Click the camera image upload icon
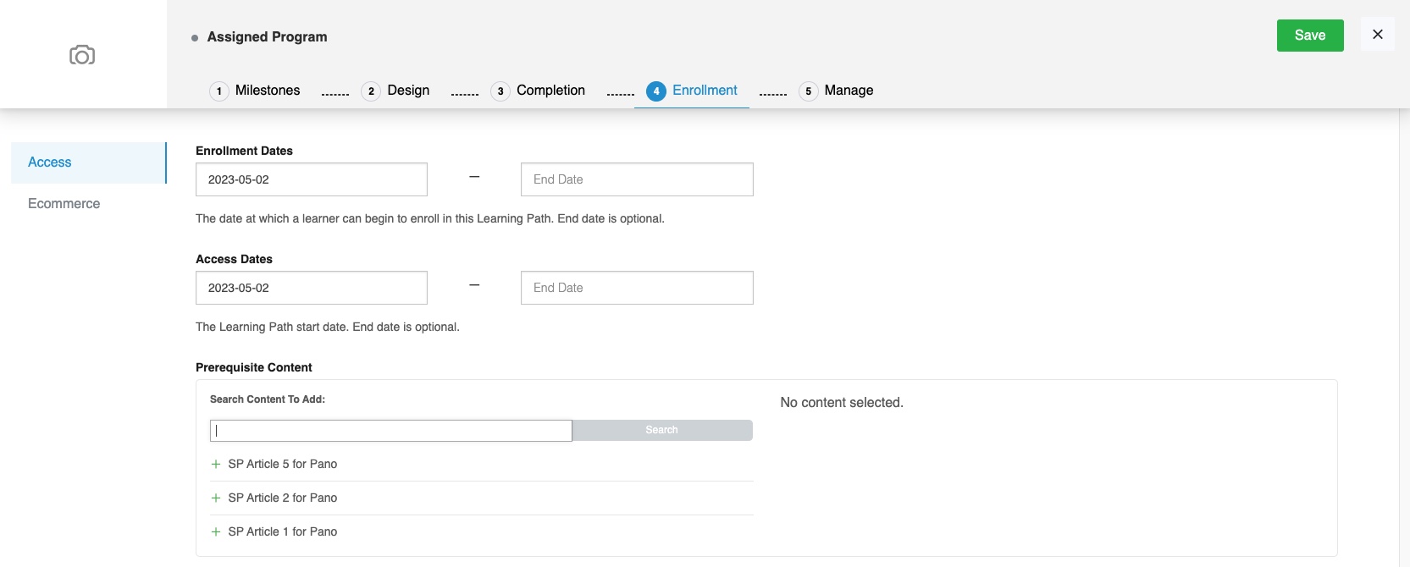This screenshot has height=567, width=1410. [x=82, y=56]
